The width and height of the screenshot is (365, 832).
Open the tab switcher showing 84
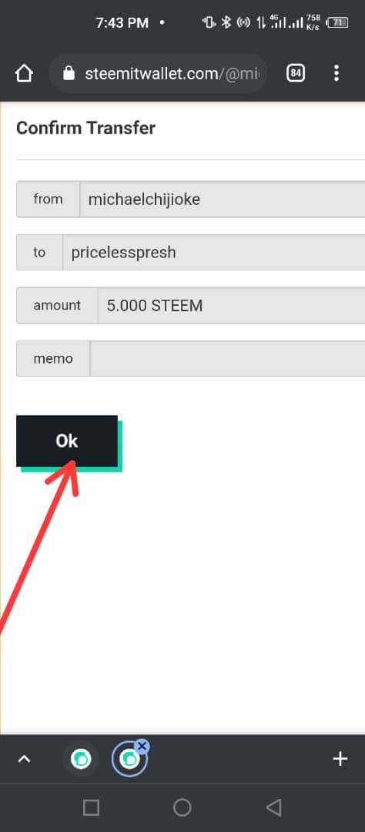pos(296,73)
